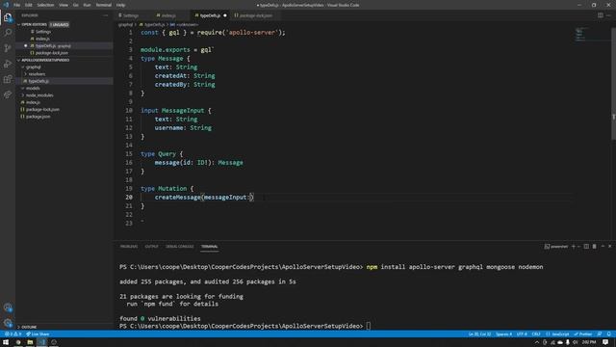Open the View menu
Image resolution: width=616 pixels, height=347 pixels.
coord(64,5)
